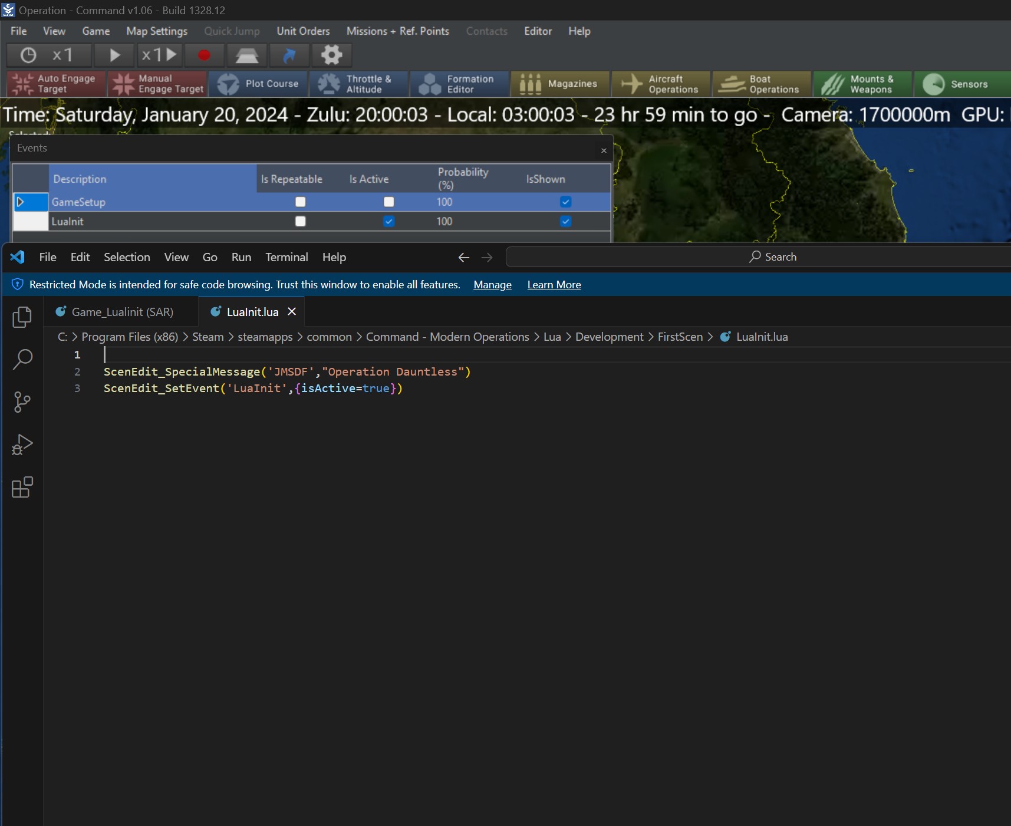
Task: Click the FirstScen breadcrumb folder
Action: pos(680,337)
